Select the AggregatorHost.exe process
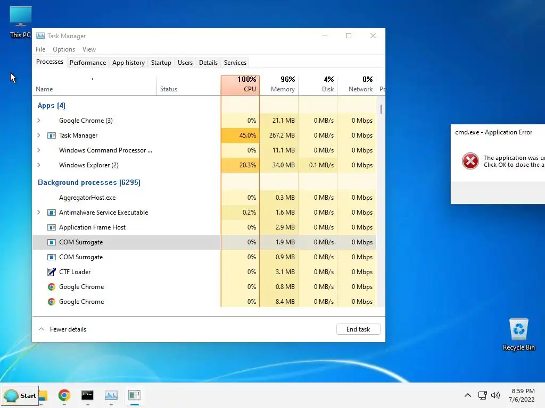The width and height of the screenshot is (545, 408). pyautogui.click(x=204, y=198)
